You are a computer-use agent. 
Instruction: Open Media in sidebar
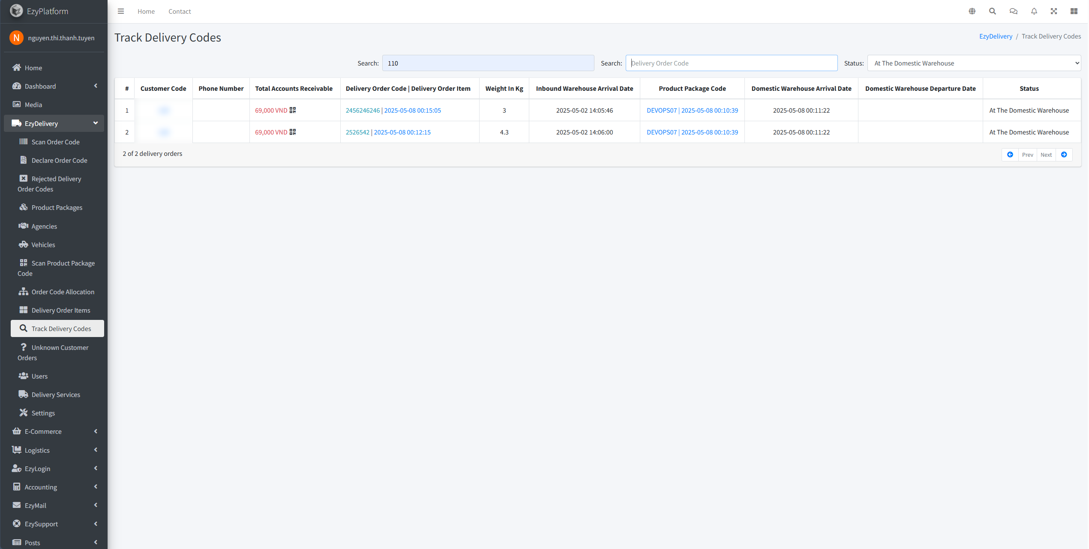coord(54,104)
